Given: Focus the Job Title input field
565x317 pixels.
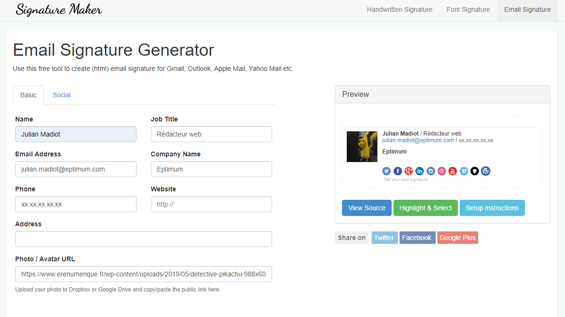Looking at the screenshot, I should click(x=211, y=134).
